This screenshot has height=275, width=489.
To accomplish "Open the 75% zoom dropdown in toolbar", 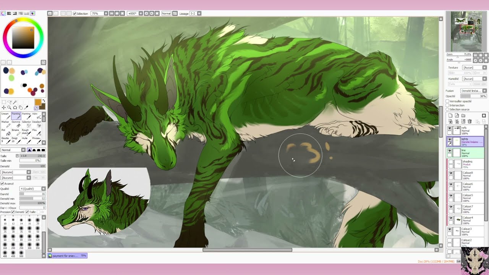I will 99,13.
